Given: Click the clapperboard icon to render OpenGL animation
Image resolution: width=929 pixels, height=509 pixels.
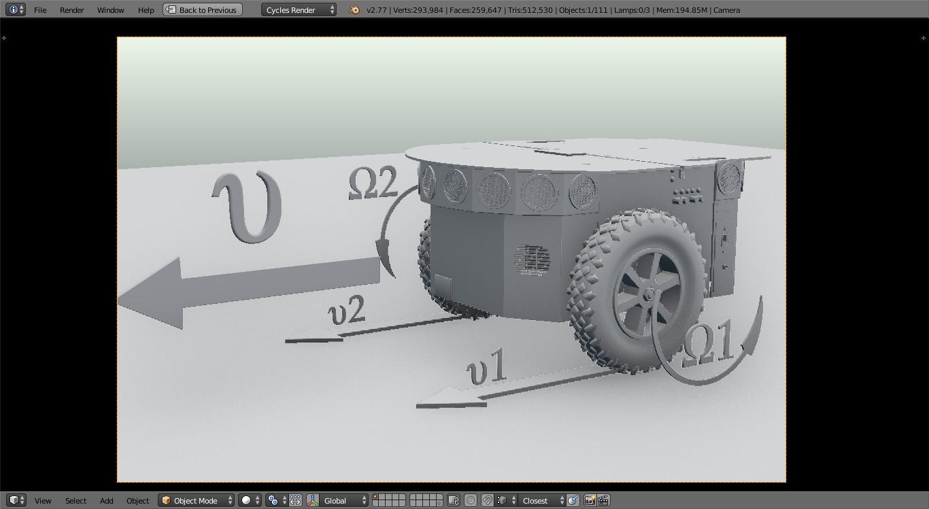Looking at the screenshot, I should pos(604,500).
